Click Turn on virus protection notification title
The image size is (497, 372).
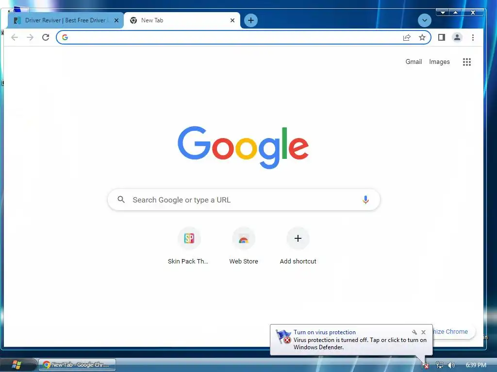point(325,332)
